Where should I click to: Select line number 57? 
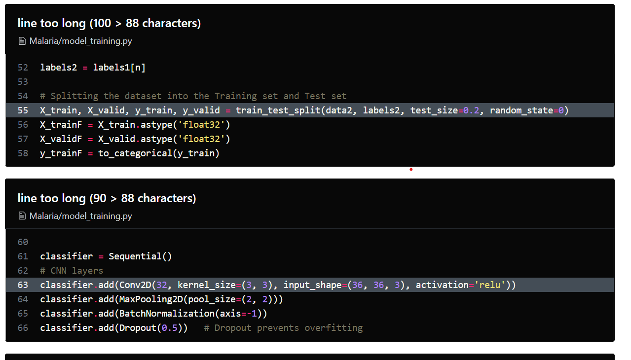click(x=23, y=139)
